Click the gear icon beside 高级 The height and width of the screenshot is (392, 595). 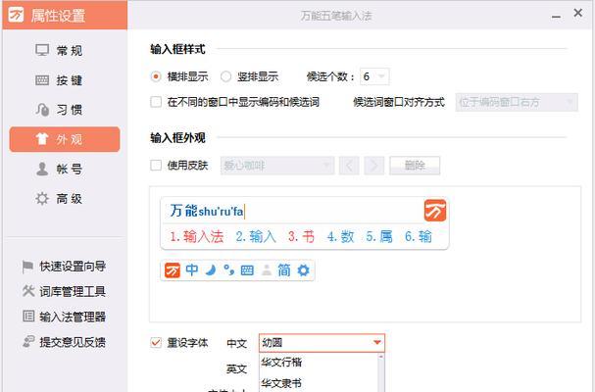click(x=42, y=199)
